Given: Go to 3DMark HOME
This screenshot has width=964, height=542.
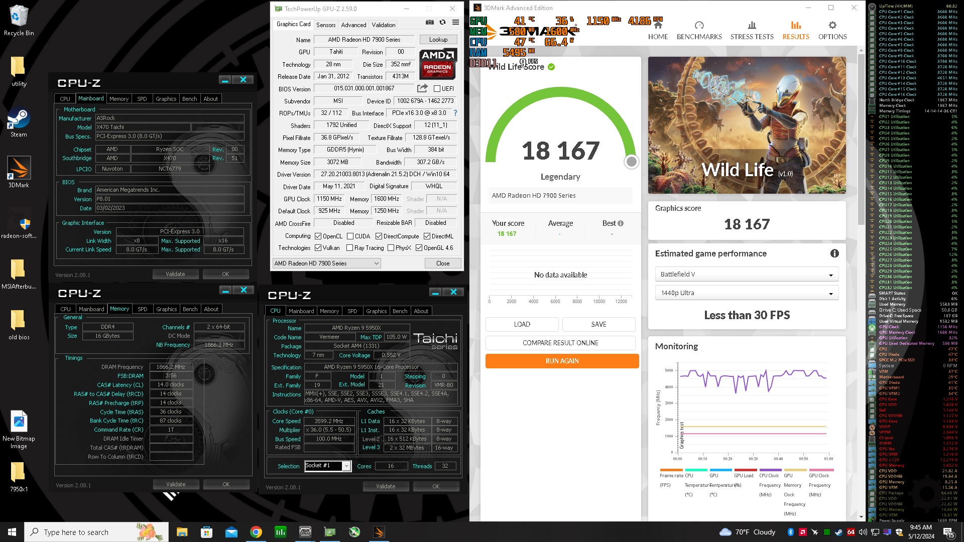Looking at the screenshot, I should tap(658, 31).
